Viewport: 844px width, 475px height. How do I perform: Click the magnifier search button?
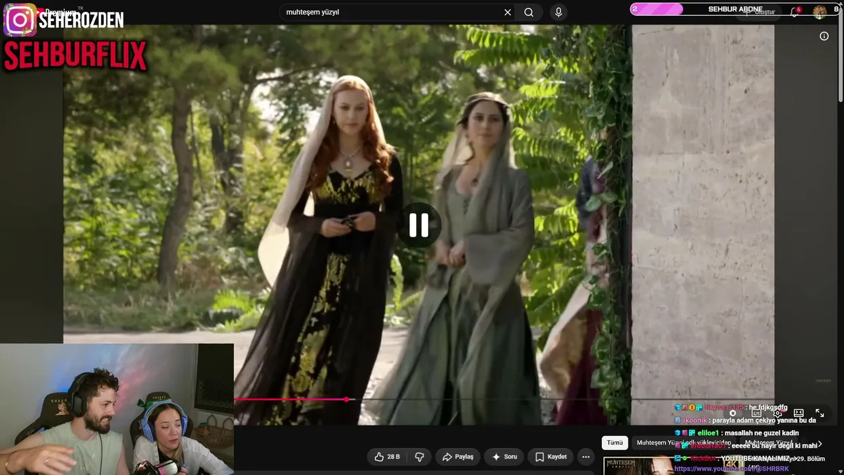[x=529, y=12]
